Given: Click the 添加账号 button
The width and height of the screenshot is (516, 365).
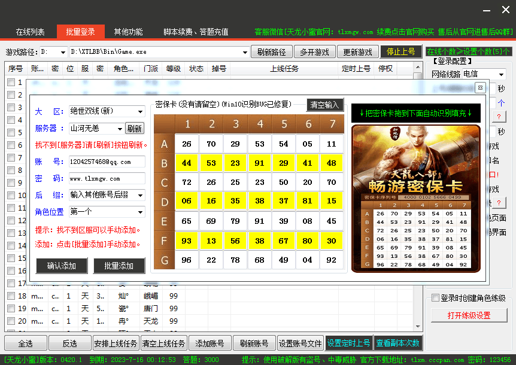Looking at the screenshot, I should pyautogui.click(x=210, y=343).
